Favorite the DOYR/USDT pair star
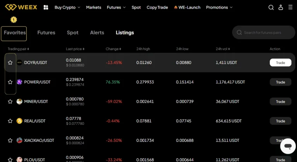 coord(10,62)
